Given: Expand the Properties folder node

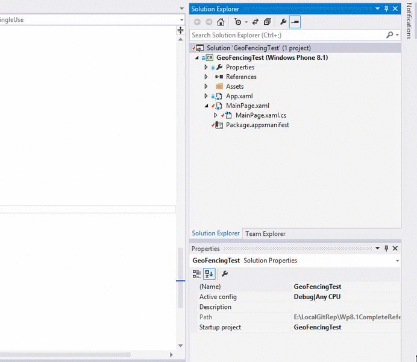Looking at the screenshot, I should (x=206, y=68).
